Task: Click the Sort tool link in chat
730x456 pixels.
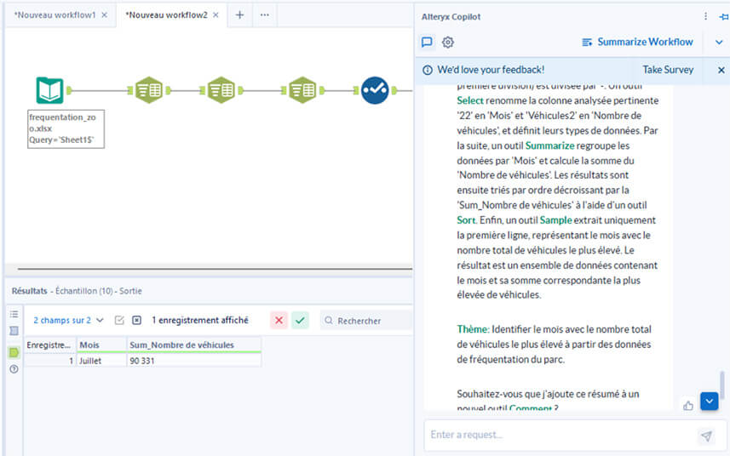Action: 466,219
